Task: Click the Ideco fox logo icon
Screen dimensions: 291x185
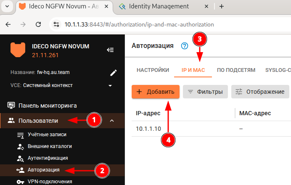Action: point(19,50)
